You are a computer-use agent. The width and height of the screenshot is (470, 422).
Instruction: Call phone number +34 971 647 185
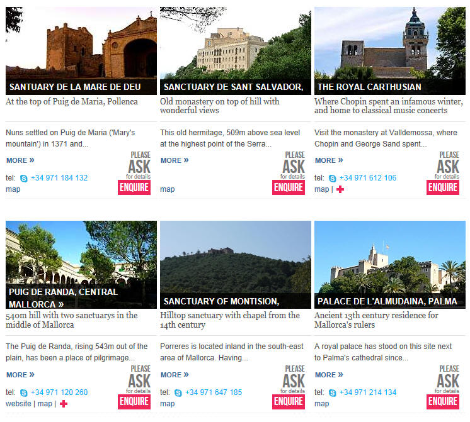tap(214, 392)
